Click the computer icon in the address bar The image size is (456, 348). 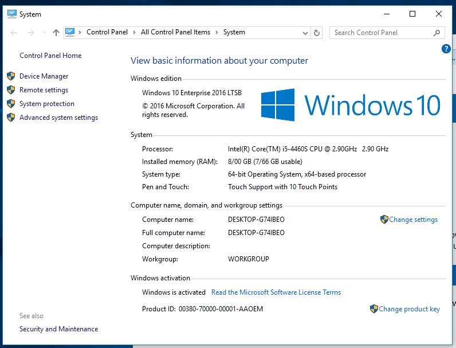coord(70,32)
